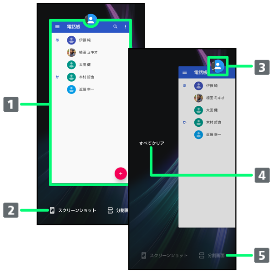The height and width of the screenshot is (273, 273).
Task: Select contact 伊藤 純 in left list
Action: coord(85,40)
